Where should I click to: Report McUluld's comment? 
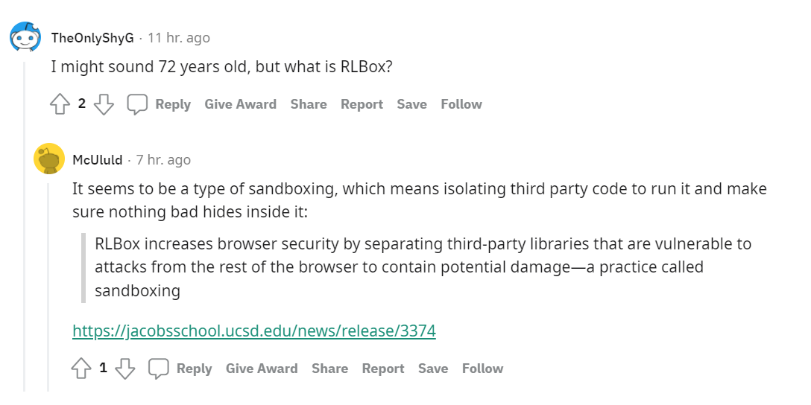(x=383, y=369)
